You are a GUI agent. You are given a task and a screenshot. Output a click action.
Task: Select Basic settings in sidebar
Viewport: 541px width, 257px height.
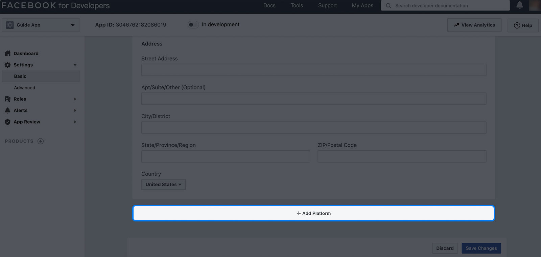tap(41, 76)
